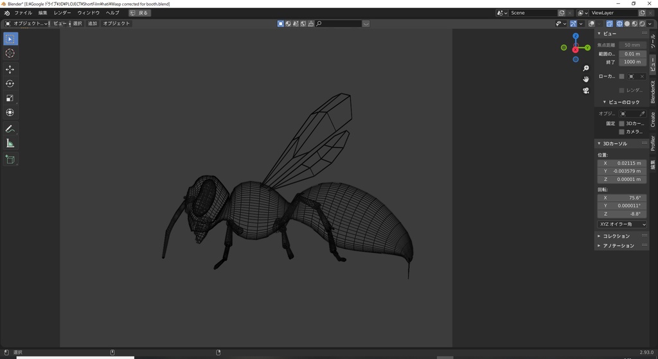658x359 pixels.
Task: Toggle the ローカ… local camera checkbox
Action: pyautogui.click(x=621, y=76)
